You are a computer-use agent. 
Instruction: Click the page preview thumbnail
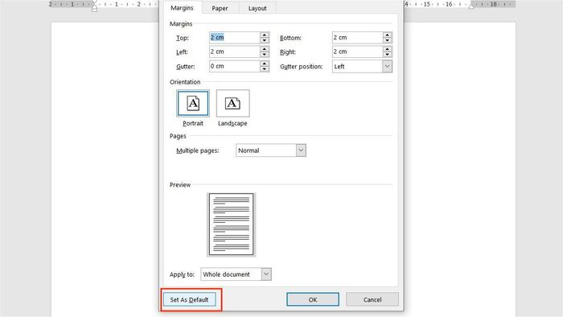pos(232,224)
